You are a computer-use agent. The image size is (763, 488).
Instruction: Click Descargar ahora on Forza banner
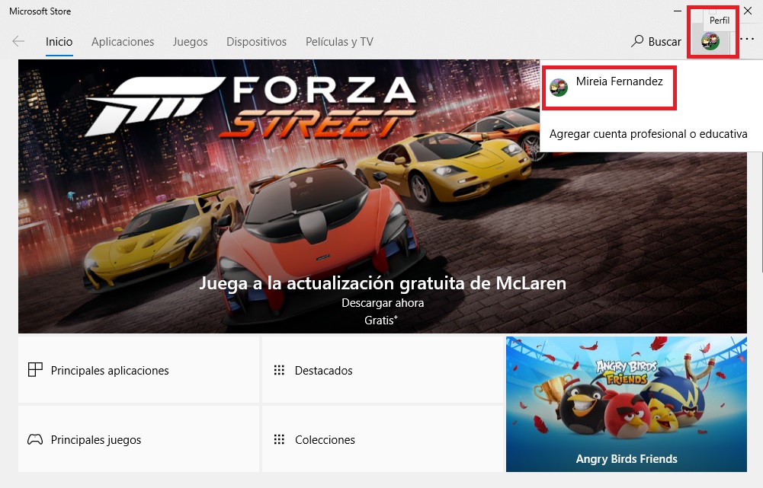[x=383, y=303]
